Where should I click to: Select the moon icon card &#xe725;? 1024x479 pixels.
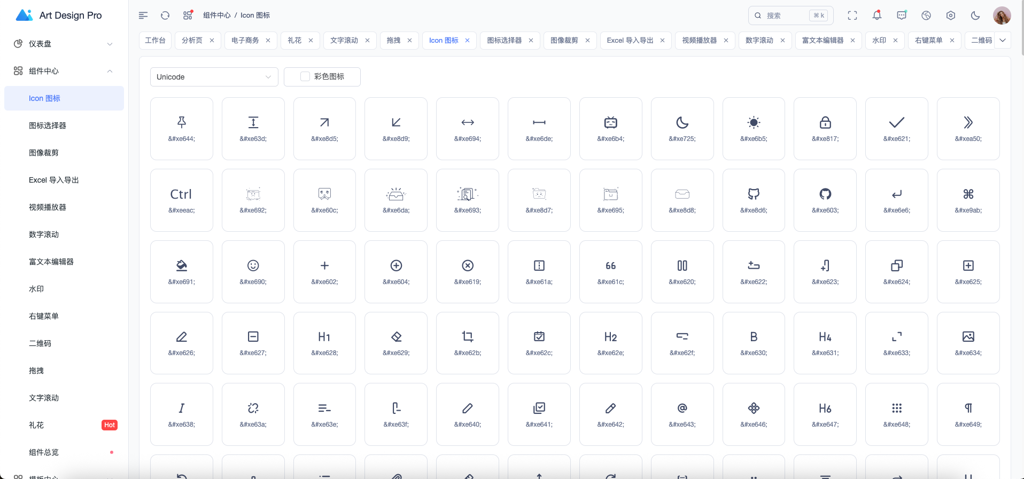click(682, 129)
